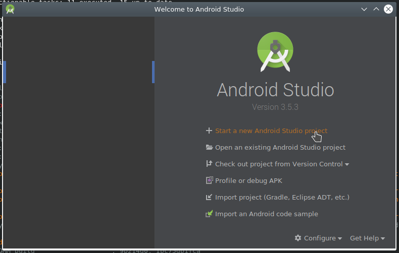Click the Version Control checkout branch icon
This screenshot has height=253, width=399.
[209, 164]
